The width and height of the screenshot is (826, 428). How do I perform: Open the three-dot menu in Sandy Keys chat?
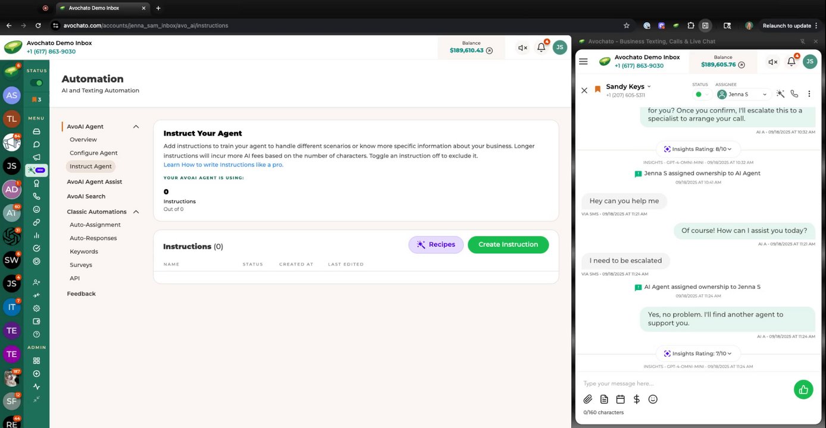pos(809,94)
